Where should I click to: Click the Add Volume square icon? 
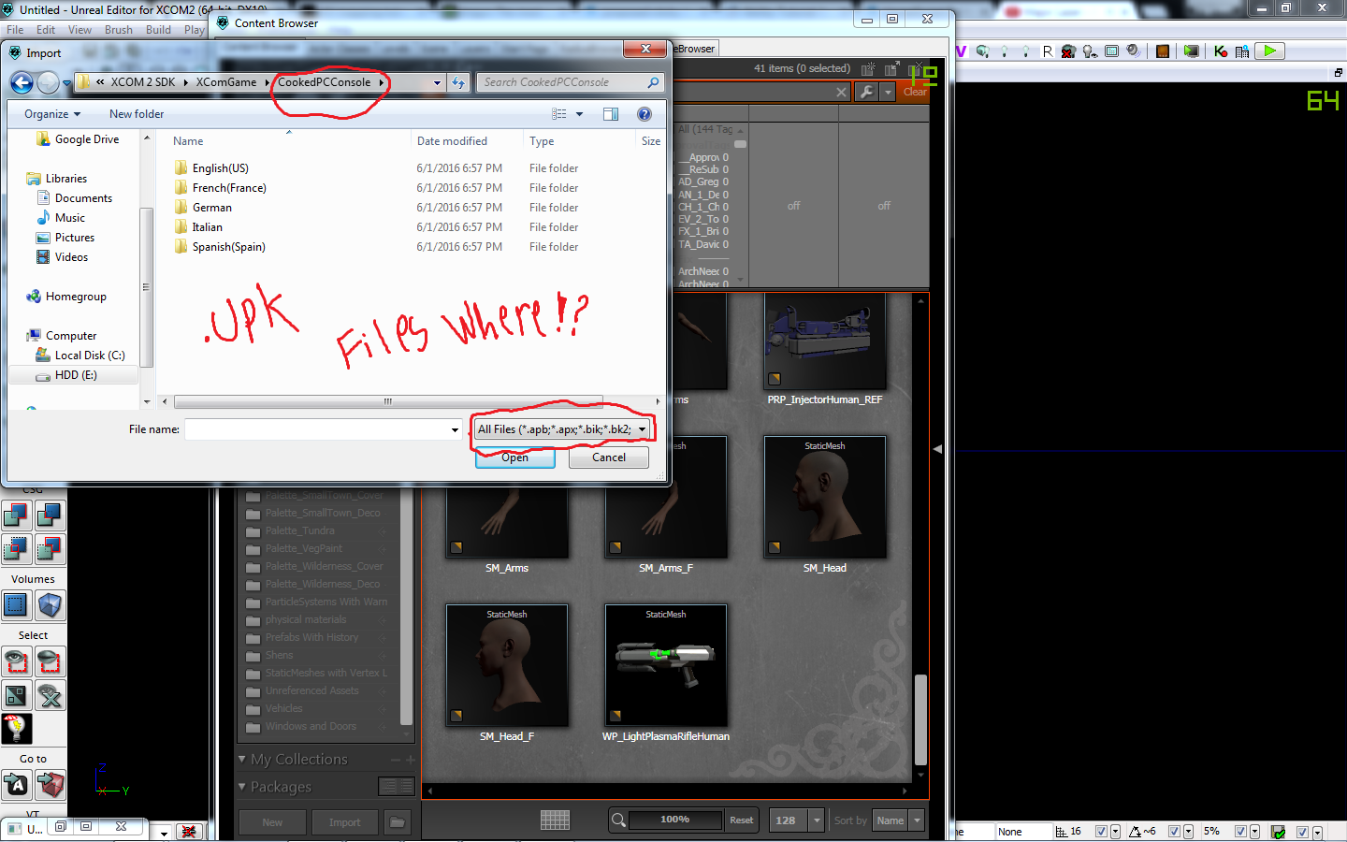pyautogui.click(x=16, y=605)
